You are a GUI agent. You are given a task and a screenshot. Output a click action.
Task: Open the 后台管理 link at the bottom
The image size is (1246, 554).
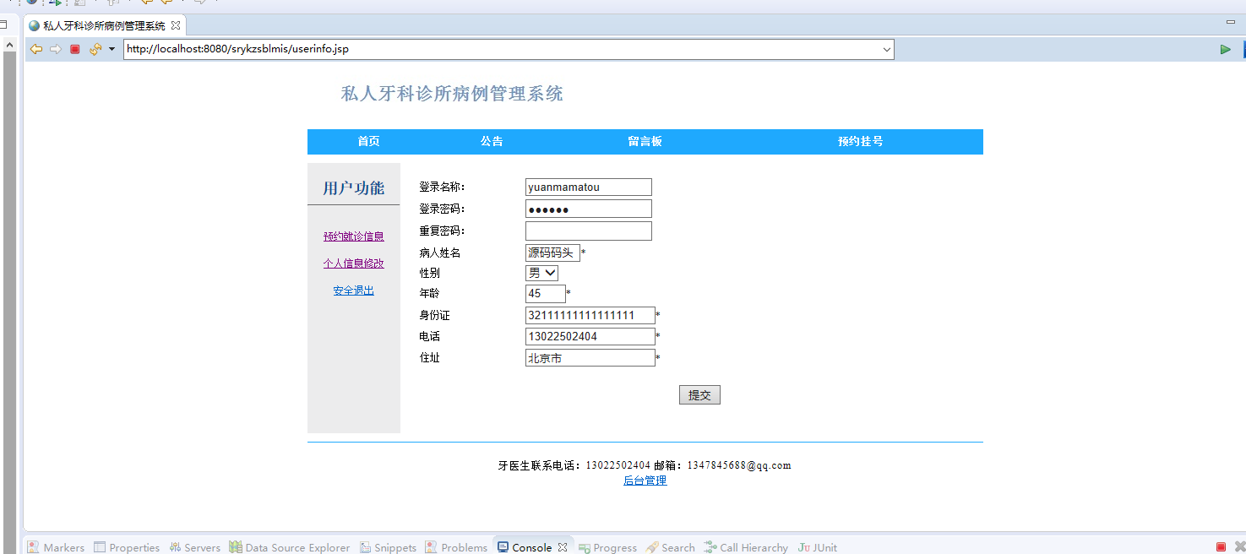pos(645,480)
